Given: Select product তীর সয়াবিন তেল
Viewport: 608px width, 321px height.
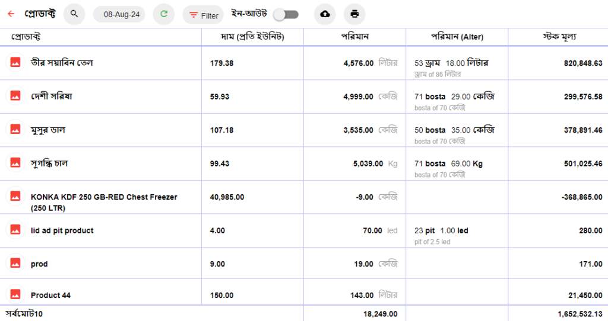Looking at the screenshot, I should click(x=62, y=63).
